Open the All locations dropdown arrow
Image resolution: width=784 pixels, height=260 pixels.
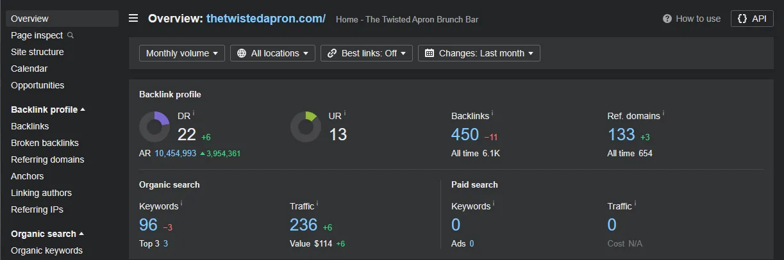[x=305, y=54]
